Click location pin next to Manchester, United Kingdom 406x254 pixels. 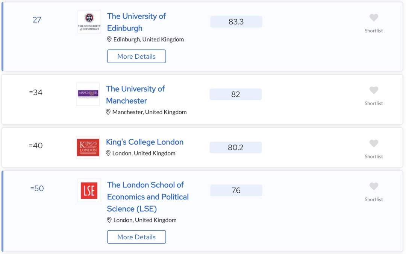[108, 112]
